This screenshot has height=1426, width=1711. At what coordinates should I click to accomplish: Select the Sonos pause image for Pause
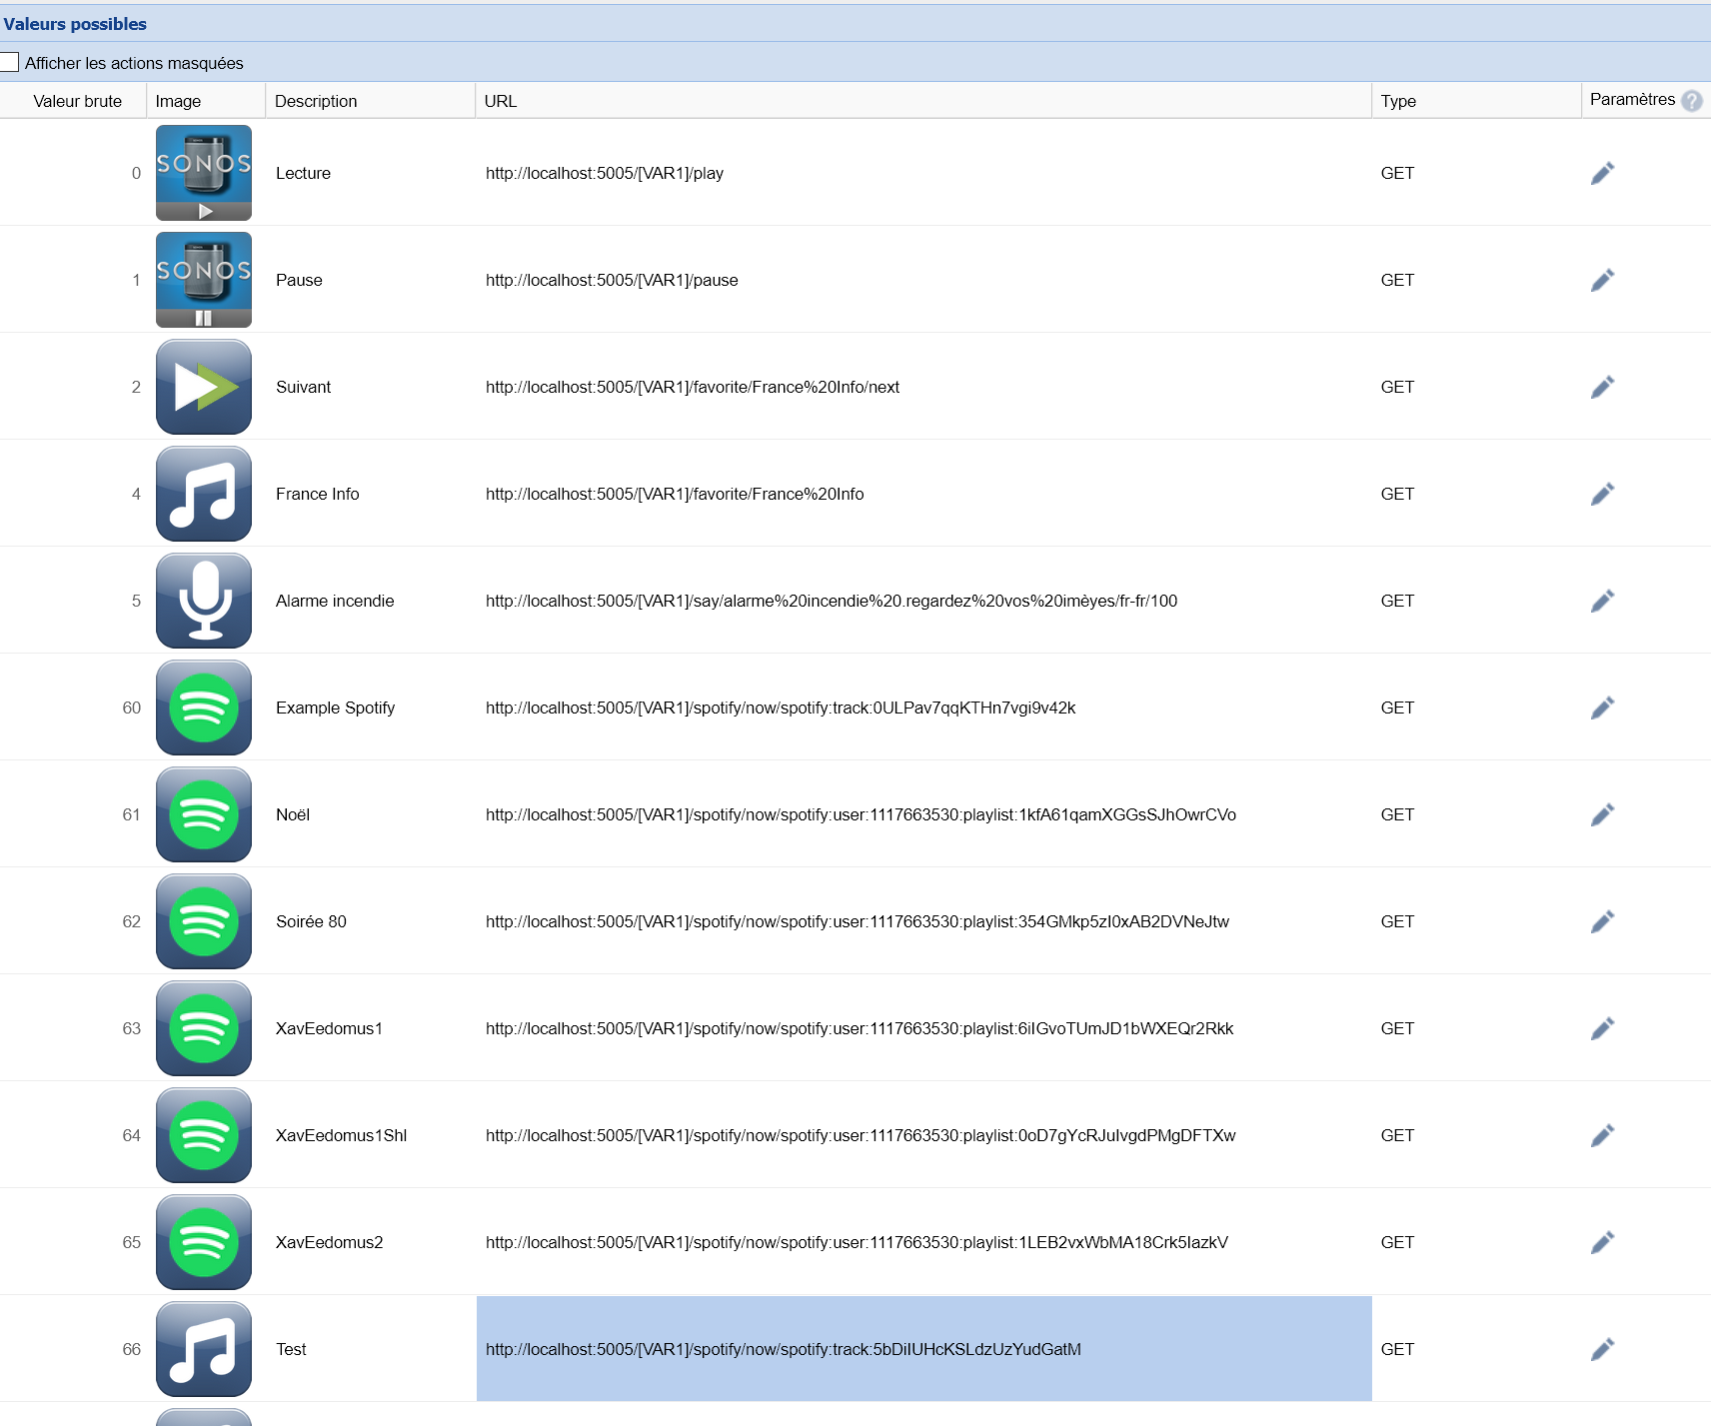[x=204, y=280]
